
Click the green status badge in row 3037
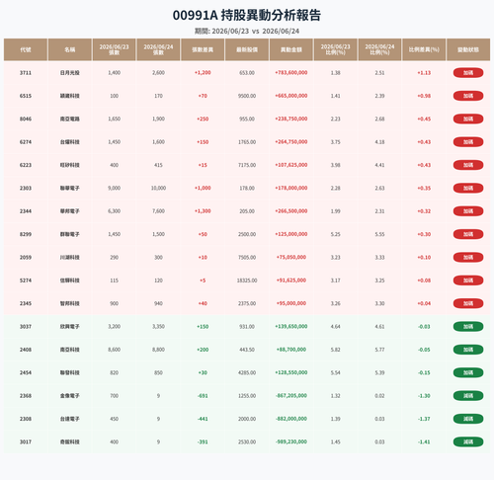468,327
